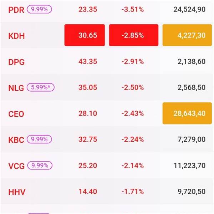Click PDR volume 24,524,90
214x214 pixels.
(x=189, y=10)
